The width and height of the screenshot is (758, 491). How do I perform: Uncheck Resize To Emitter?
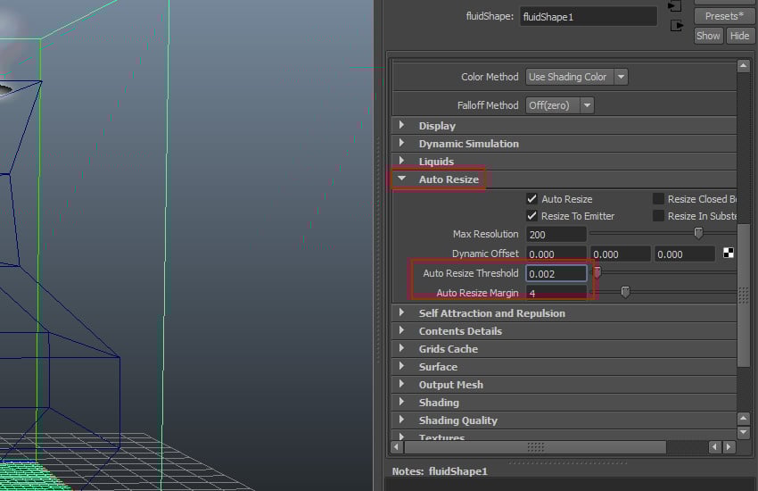[532, 216]
